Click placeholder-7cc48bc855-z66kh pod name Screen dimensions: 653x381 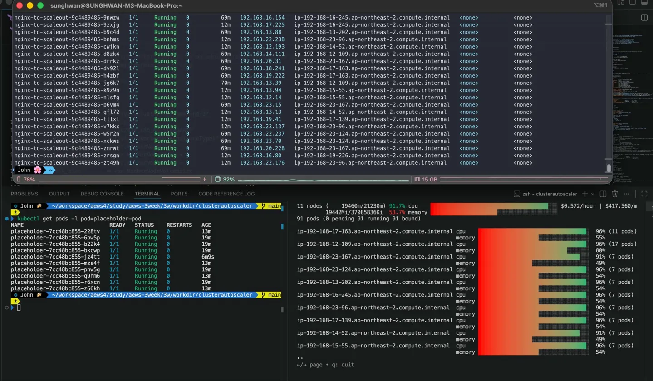click(x=55, y=288)
